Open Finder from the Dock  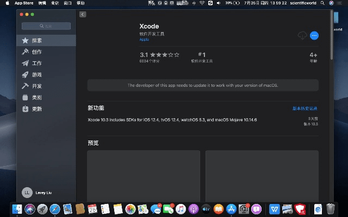click(17, 209)
